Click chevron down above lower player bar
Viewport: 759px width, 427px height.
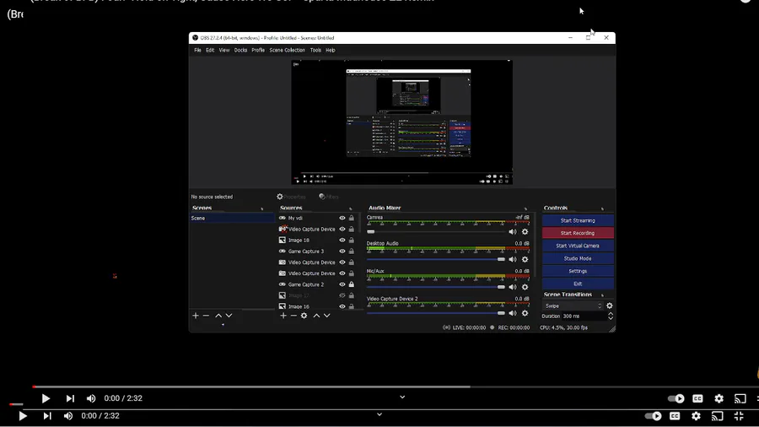pos(379,414)
